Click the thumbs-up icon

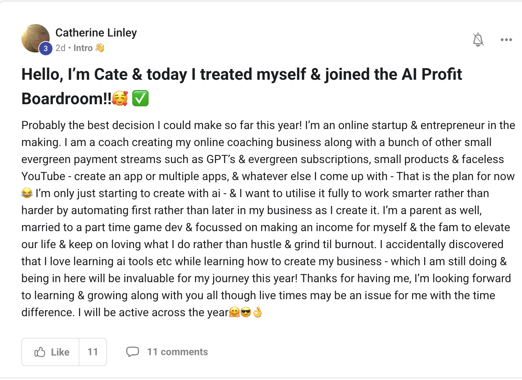(x=40, y=352)
